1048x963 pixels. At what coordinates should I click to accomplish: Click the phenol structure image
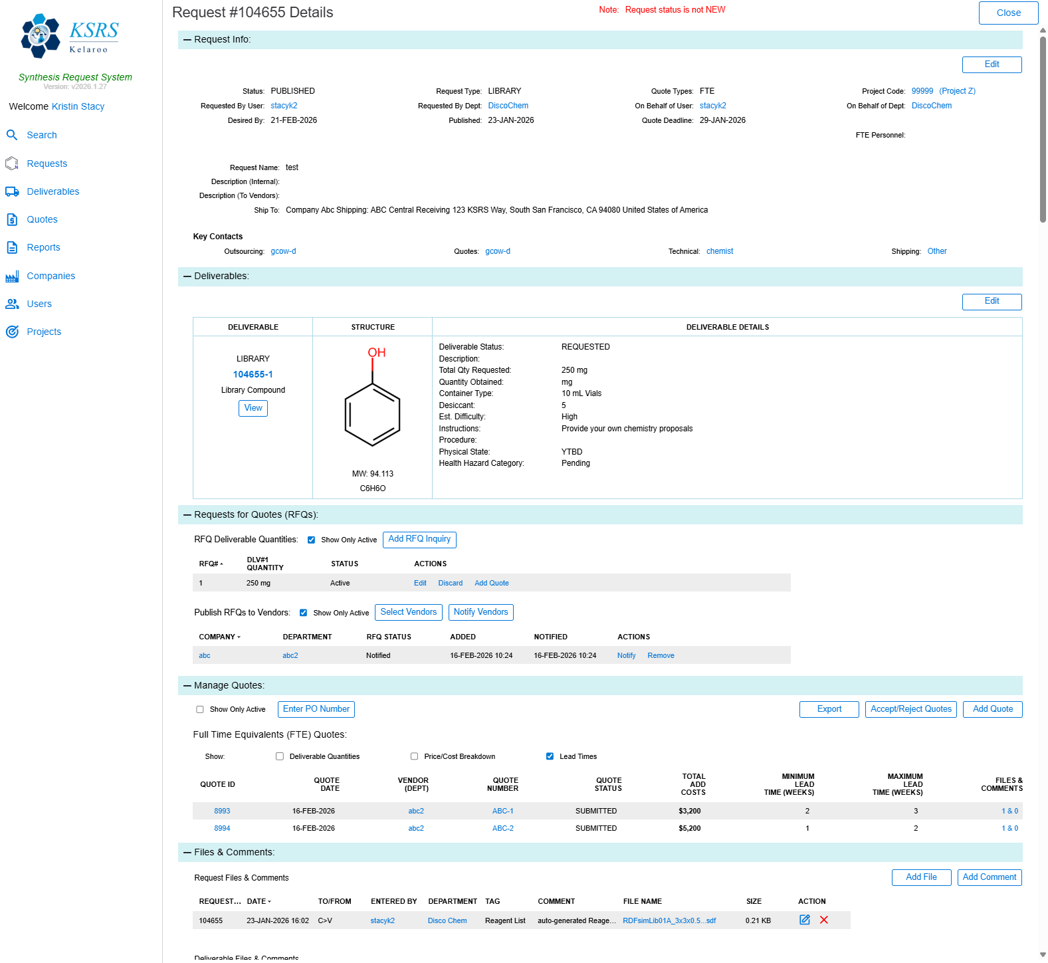point(373,401)
